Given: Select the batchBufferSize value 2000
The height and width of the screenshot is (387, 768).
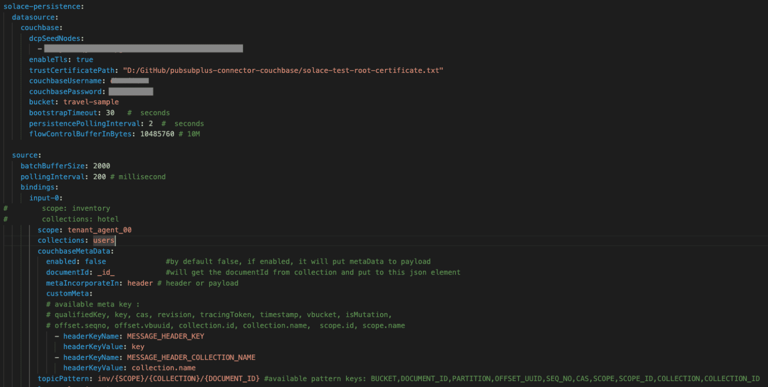Looking at the screenshot, I should 100,165.
